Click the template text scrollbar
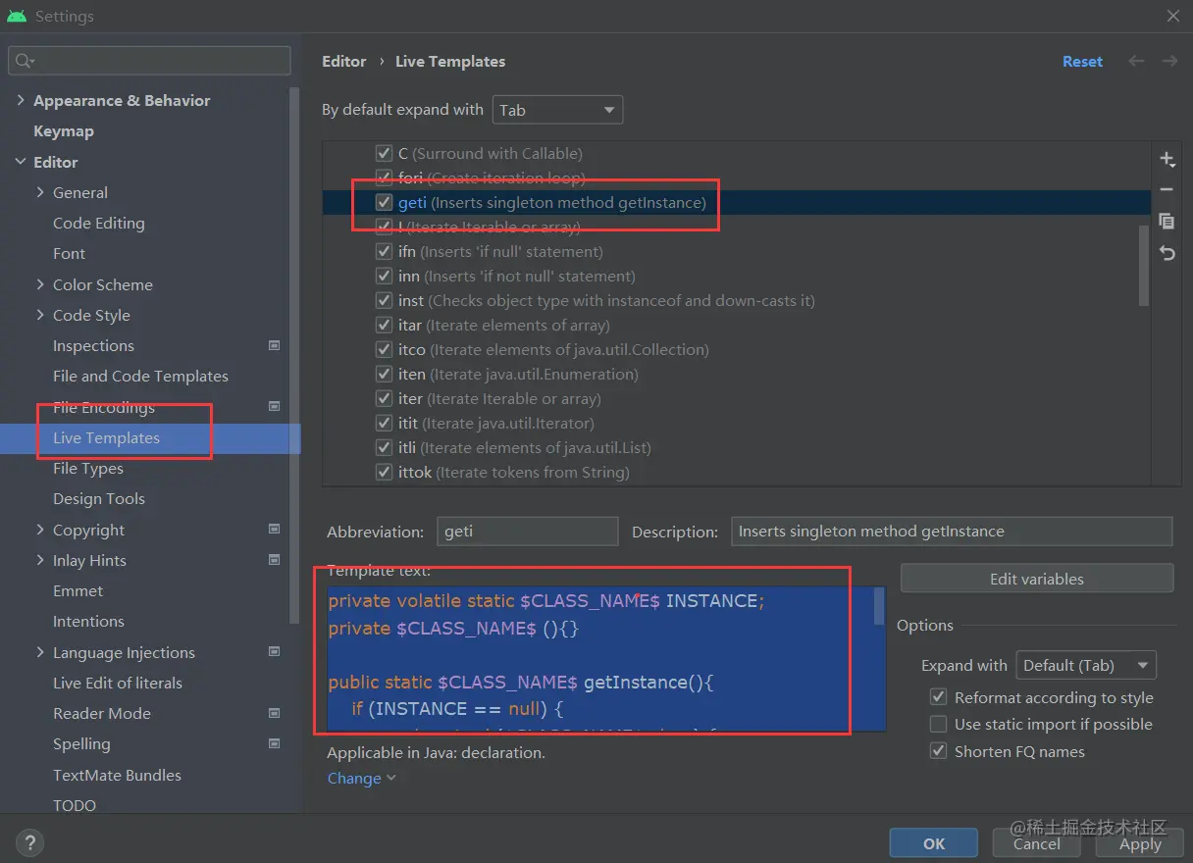Screen dimensions: 1193x863 pyautogui.click(x=879, y=606)
